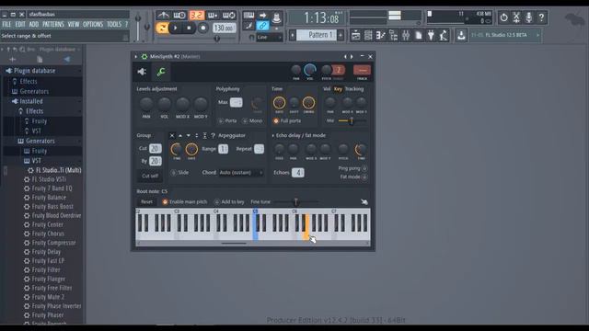The height and width of the screenshot is (331, 589).
Task: Click the orange highlighted piano key
Action: [306, 227]
